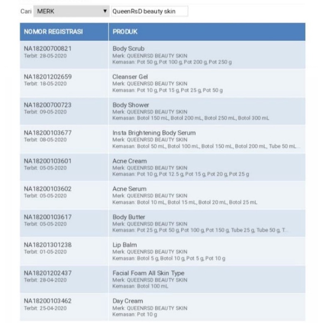Open the MERK search category dropdown
The image size is (323, 323).
tap(71, 11)
